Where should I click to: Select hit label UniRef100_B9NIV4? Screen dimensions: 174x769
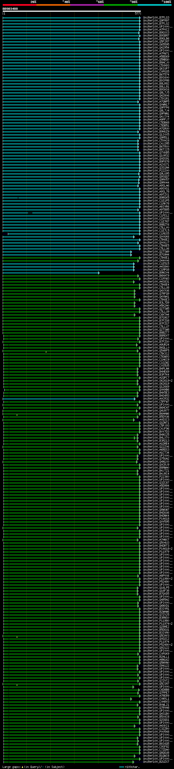(156, 273)
